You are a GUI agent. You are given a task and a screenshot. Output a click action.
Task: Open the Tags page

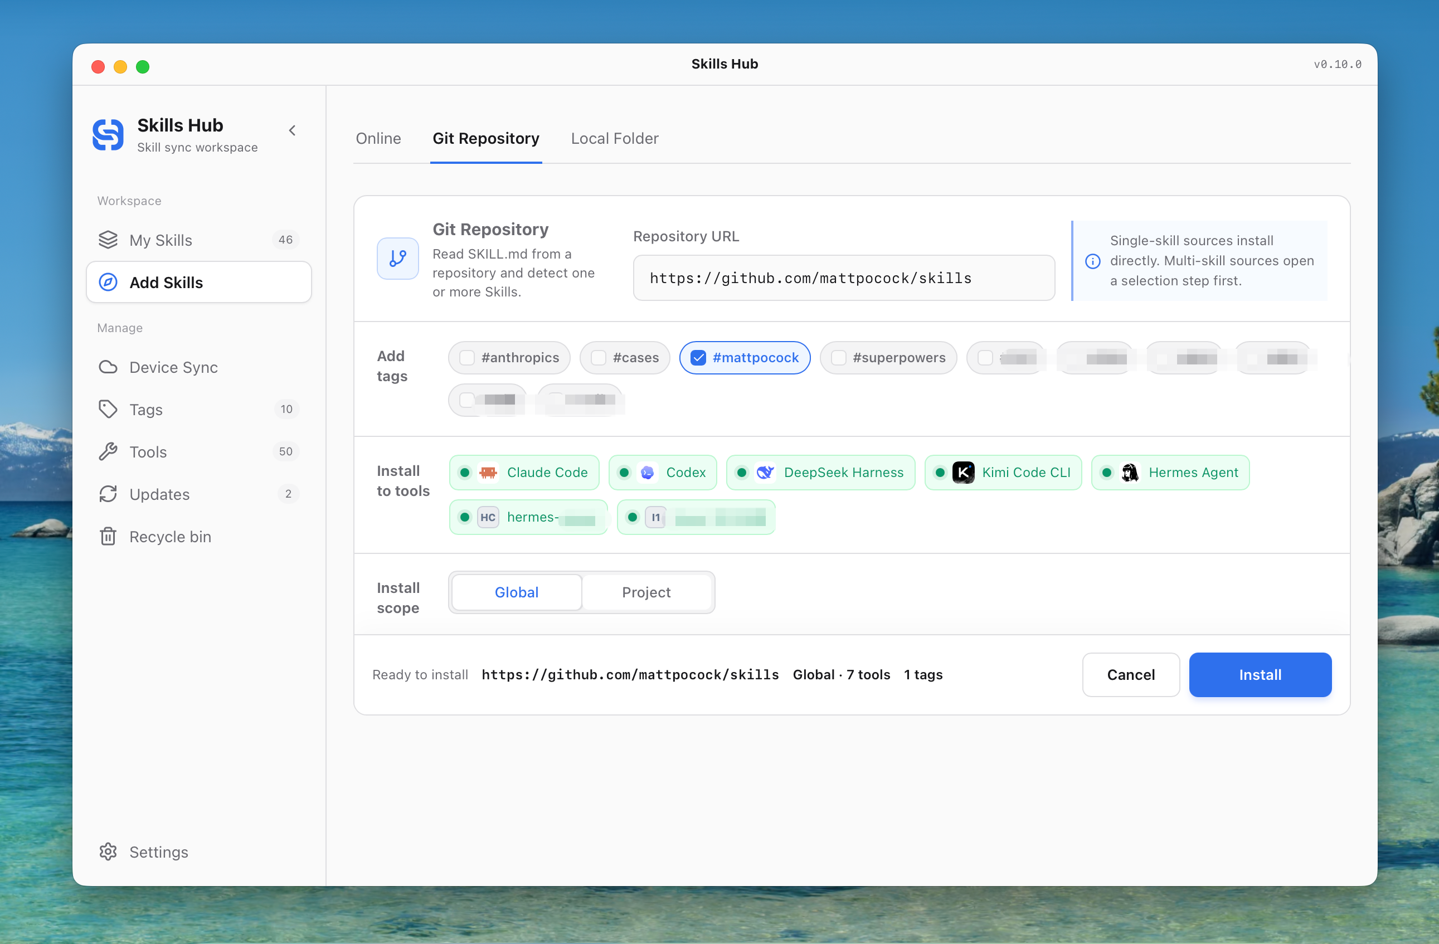click(x=199, y=410)
